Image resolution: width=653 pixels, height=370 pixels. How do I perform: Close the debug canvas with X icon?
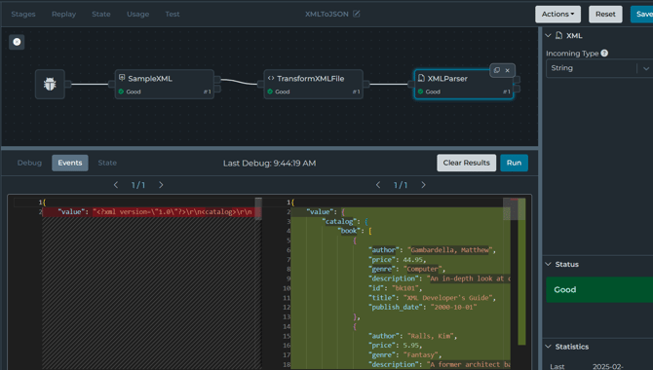point(17,42)
